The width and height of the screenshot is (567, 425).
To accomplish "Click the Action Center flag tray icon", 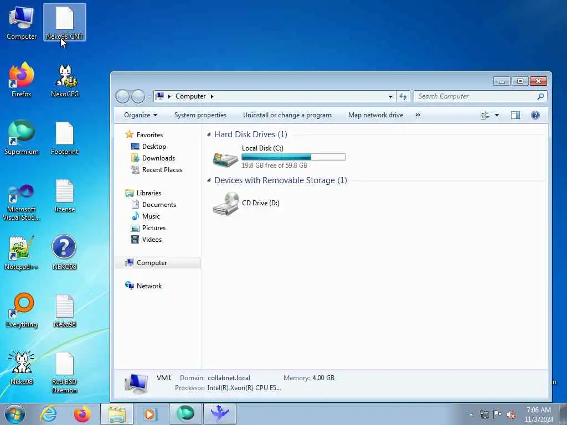I will click(x=498, y=414).
